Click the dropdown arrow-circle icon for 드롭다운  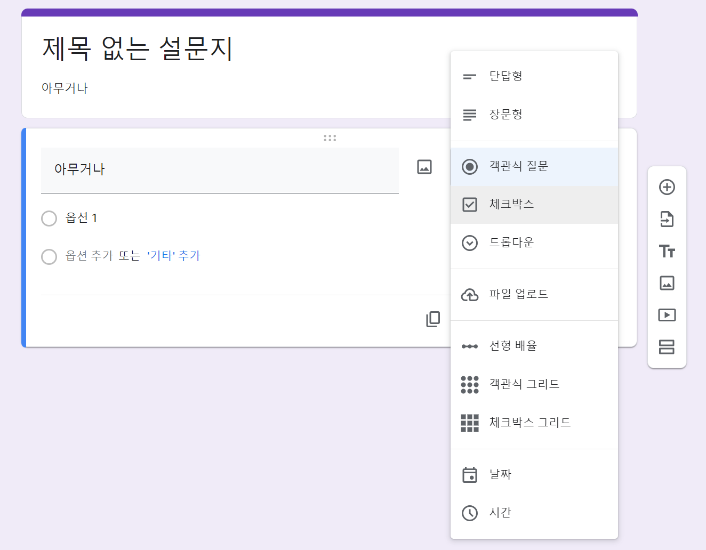(470, 243)
